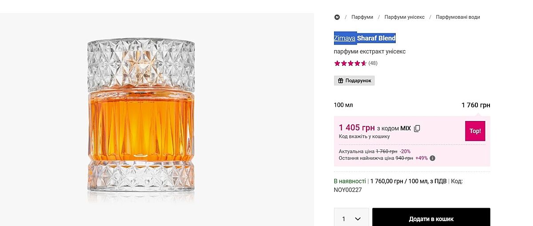533x226 pixels.
Task: Click the product code NOY00227
Action: tap(348, 190)
